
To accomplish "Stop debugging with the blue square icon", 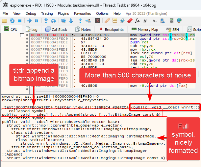I will (x=20, y=21).
